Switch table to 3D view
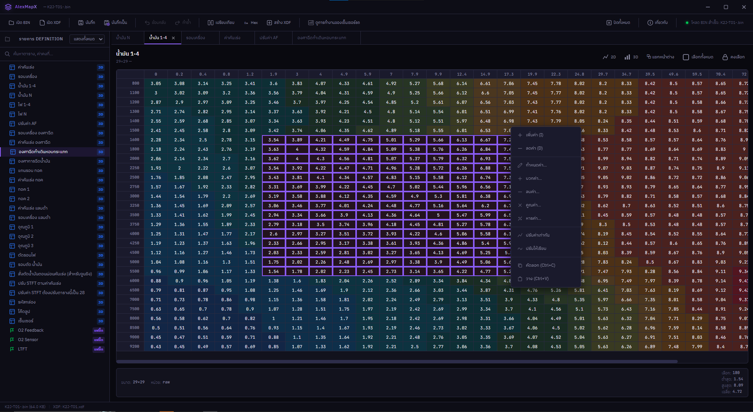The width and height of the screenshot is (753, 412). pyautogui.click(x=631, y=57)
